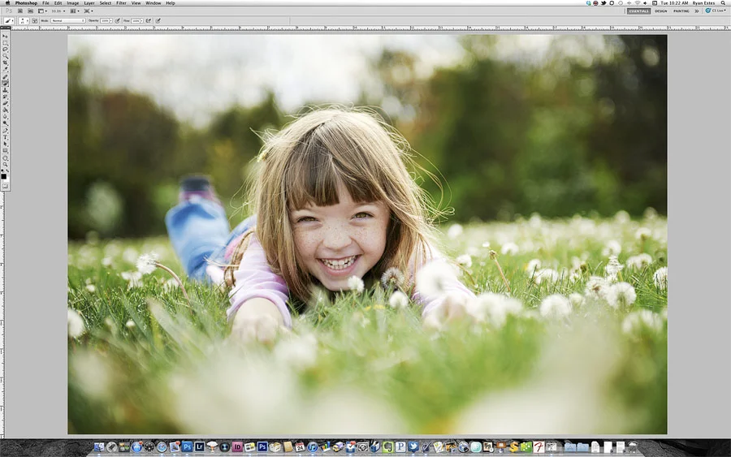The width and height of the screenshot is (731, 457).
Task: Switch to the Essentials workspace
Action: coord(638,11)
